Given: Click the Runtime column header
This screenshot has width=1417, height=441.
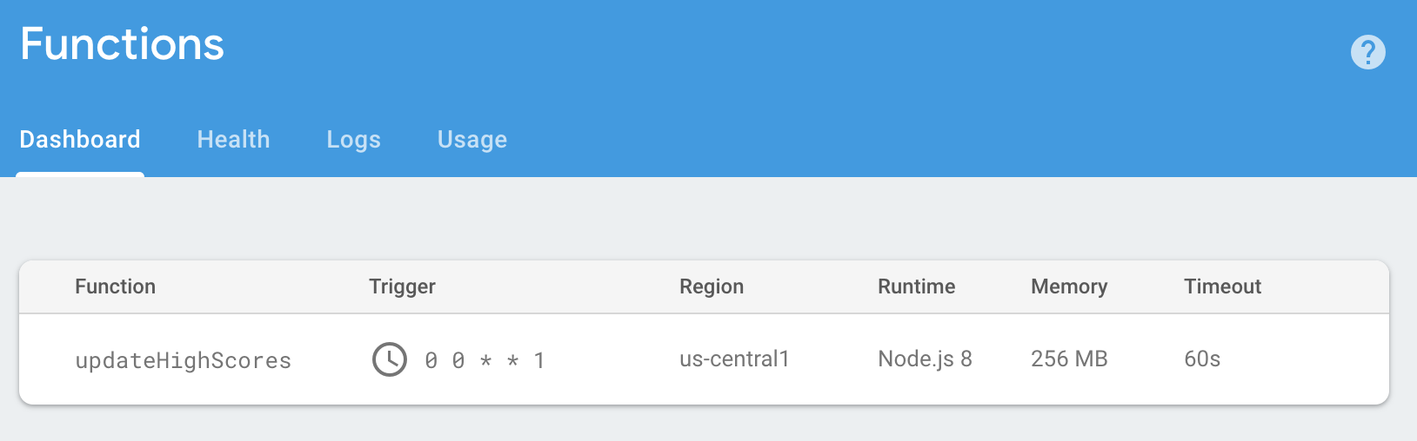Looking at the screenshot, I should [x=917, y=286].
